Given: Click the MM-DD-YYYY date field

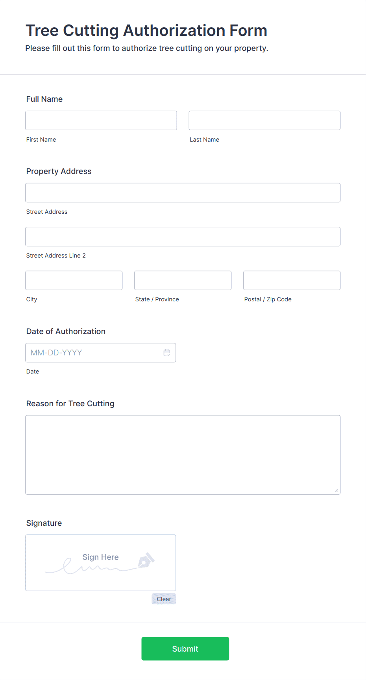Looking at the screenshot, I should click(x=101, y=353).
